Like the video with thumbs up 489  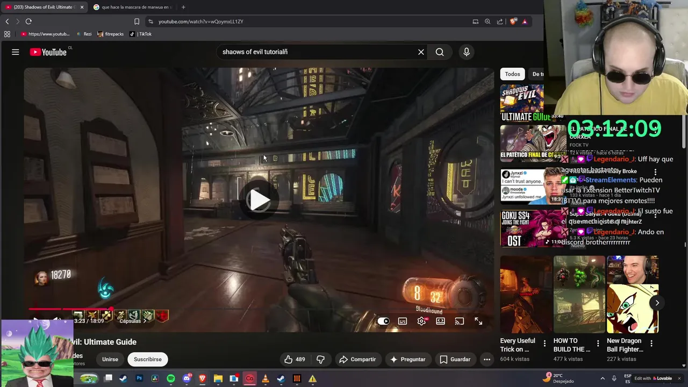point(295,359)
